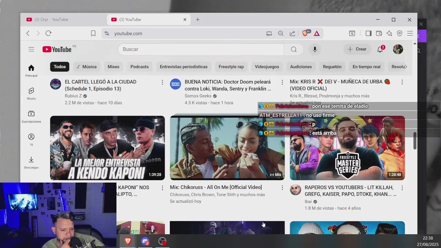441x248 pixels.
Task: Open Brave Shields lion icon
Action: point(305,33)
